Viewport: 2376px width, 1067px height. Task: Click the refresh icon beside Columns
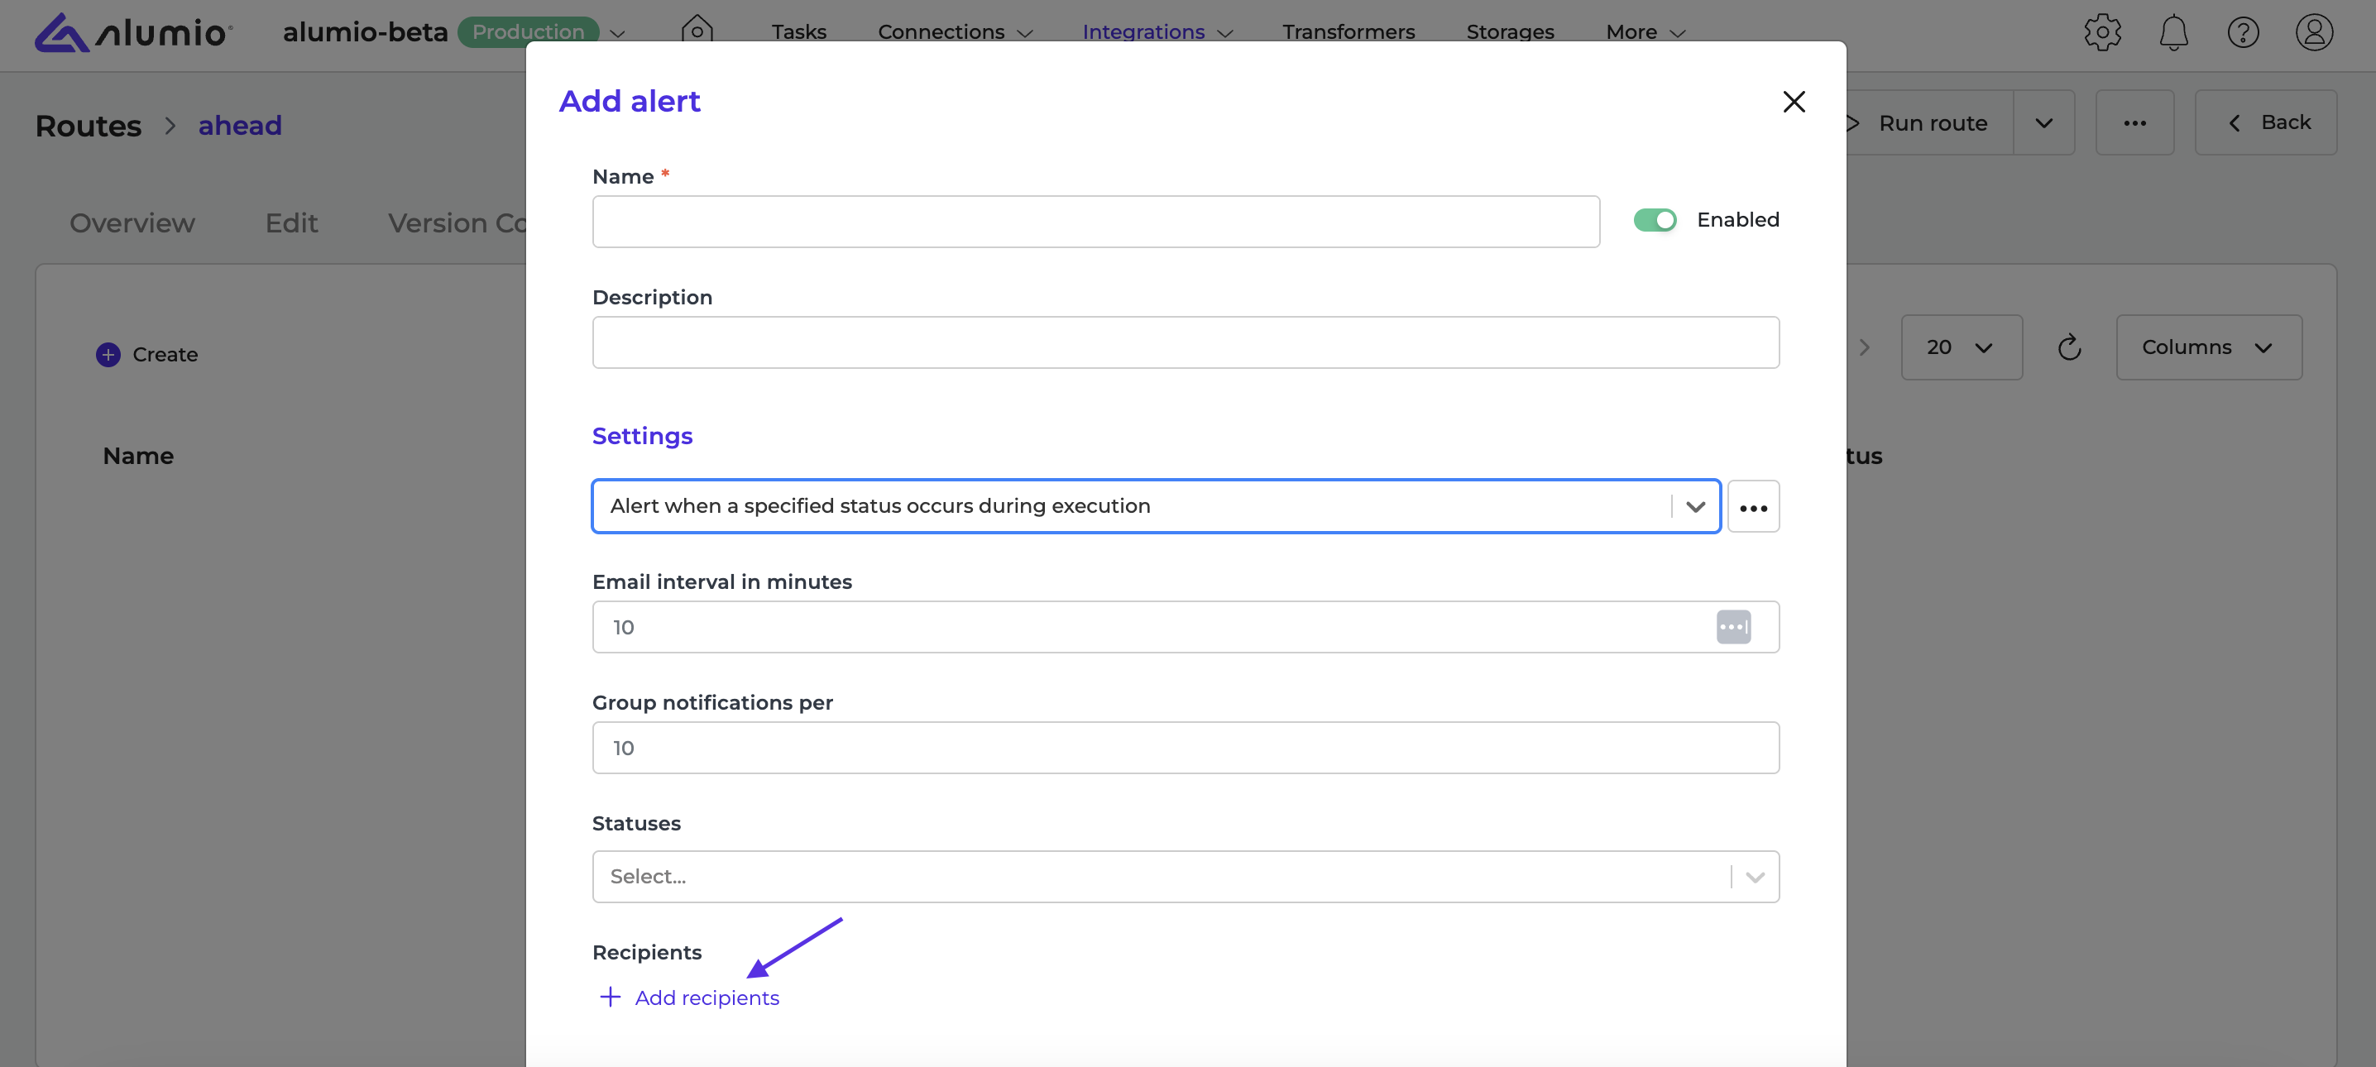[x=2069, y=347]
